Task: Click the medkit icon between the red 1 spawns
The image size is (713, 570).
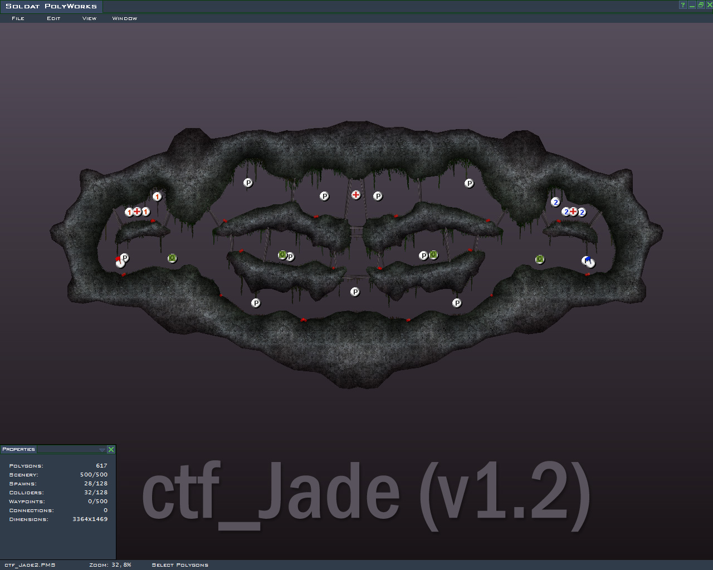Action: tap(137, 212)
